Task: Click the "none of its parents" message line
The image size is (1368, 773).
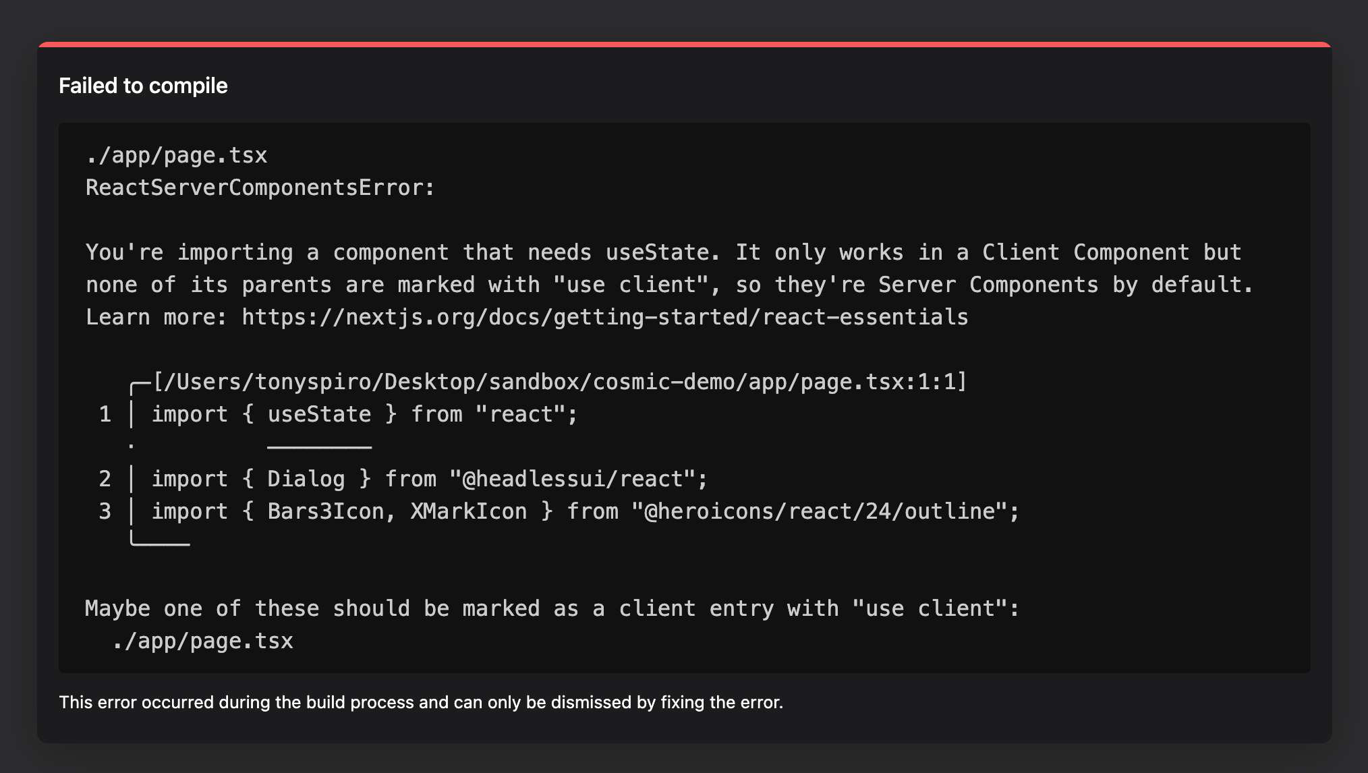Action: (x=669, y=285)
